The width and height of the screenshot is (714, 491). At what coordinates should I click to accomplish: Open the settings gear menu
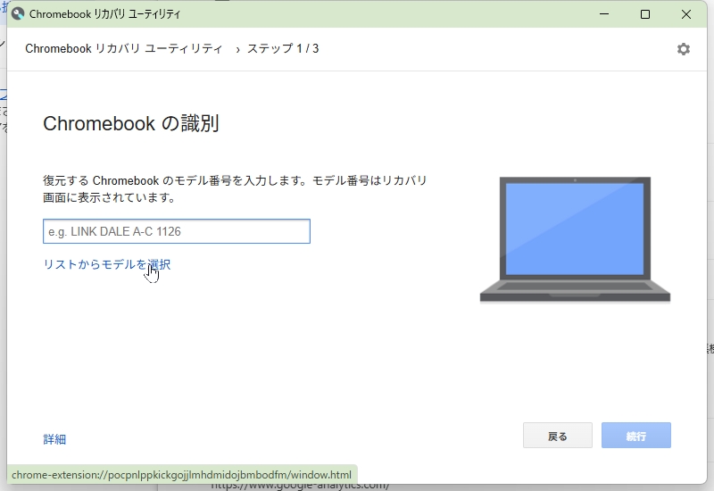point(683,49)
